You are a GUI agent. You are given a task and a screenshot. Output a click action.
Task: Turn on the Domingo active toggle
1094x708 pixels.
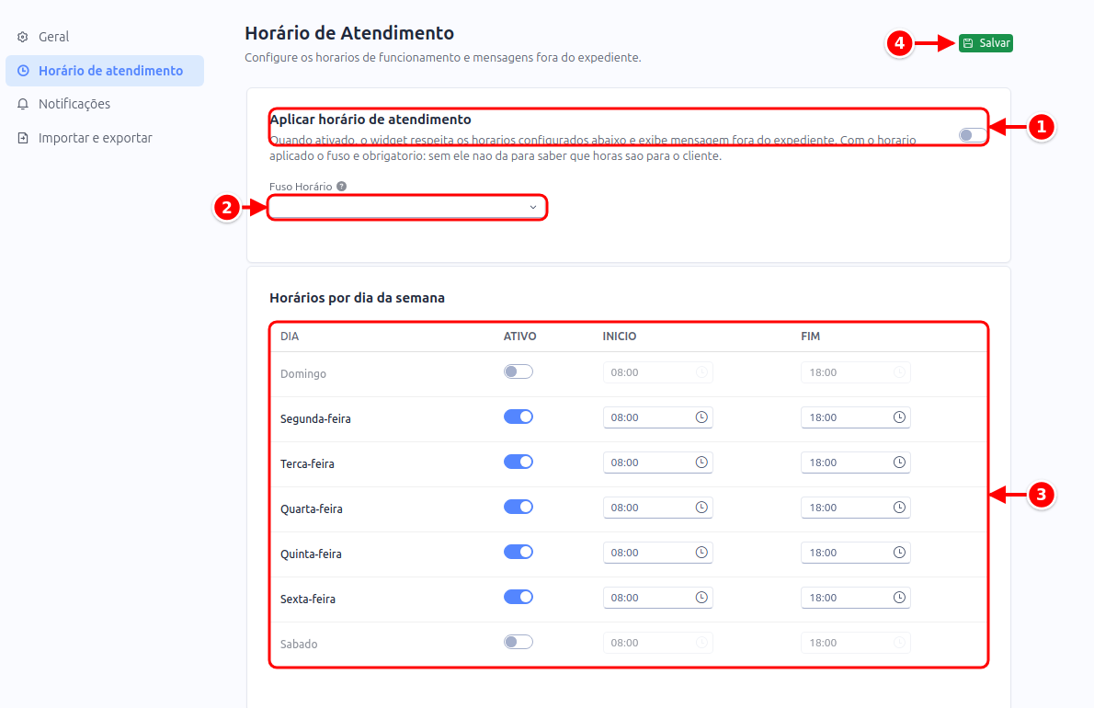519,371
